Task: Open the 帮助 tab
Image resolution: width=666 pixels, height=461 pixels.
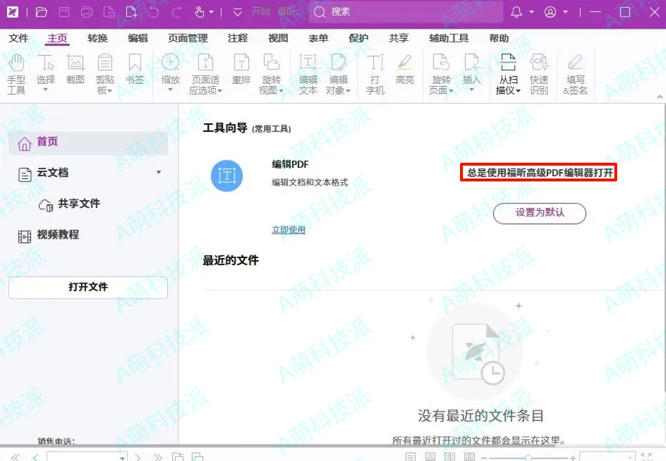Action: [x=499, y=38]
